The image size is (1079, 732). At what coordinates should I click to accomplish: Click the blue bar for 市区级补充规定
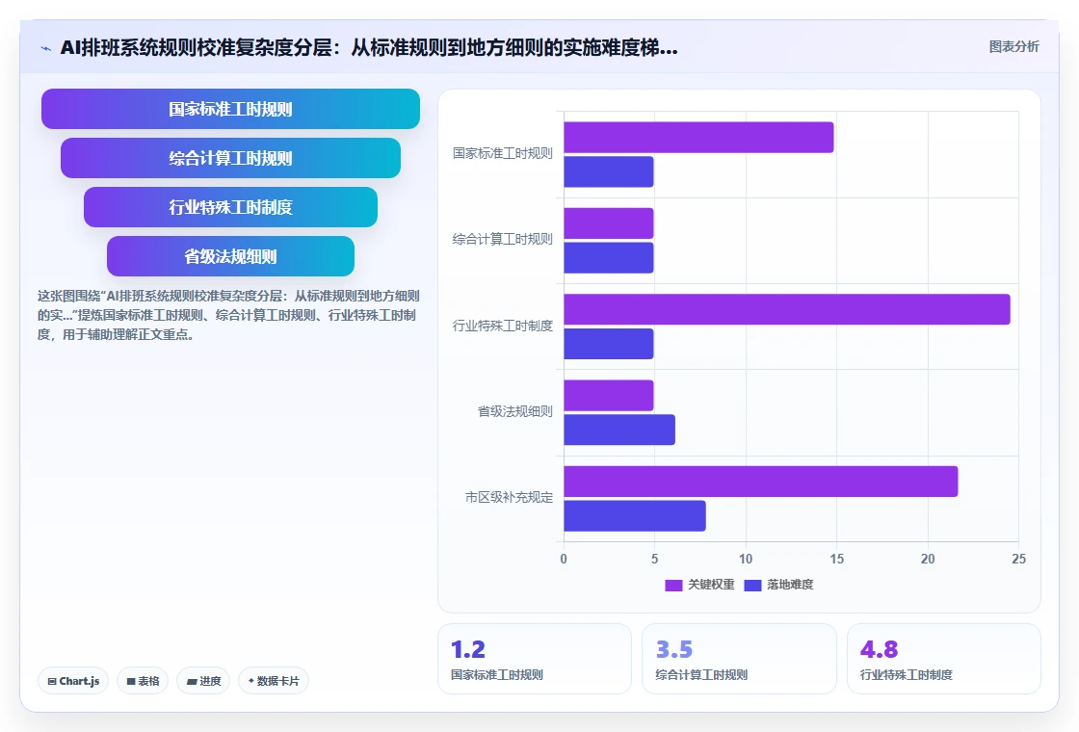[x=635, y=516]
